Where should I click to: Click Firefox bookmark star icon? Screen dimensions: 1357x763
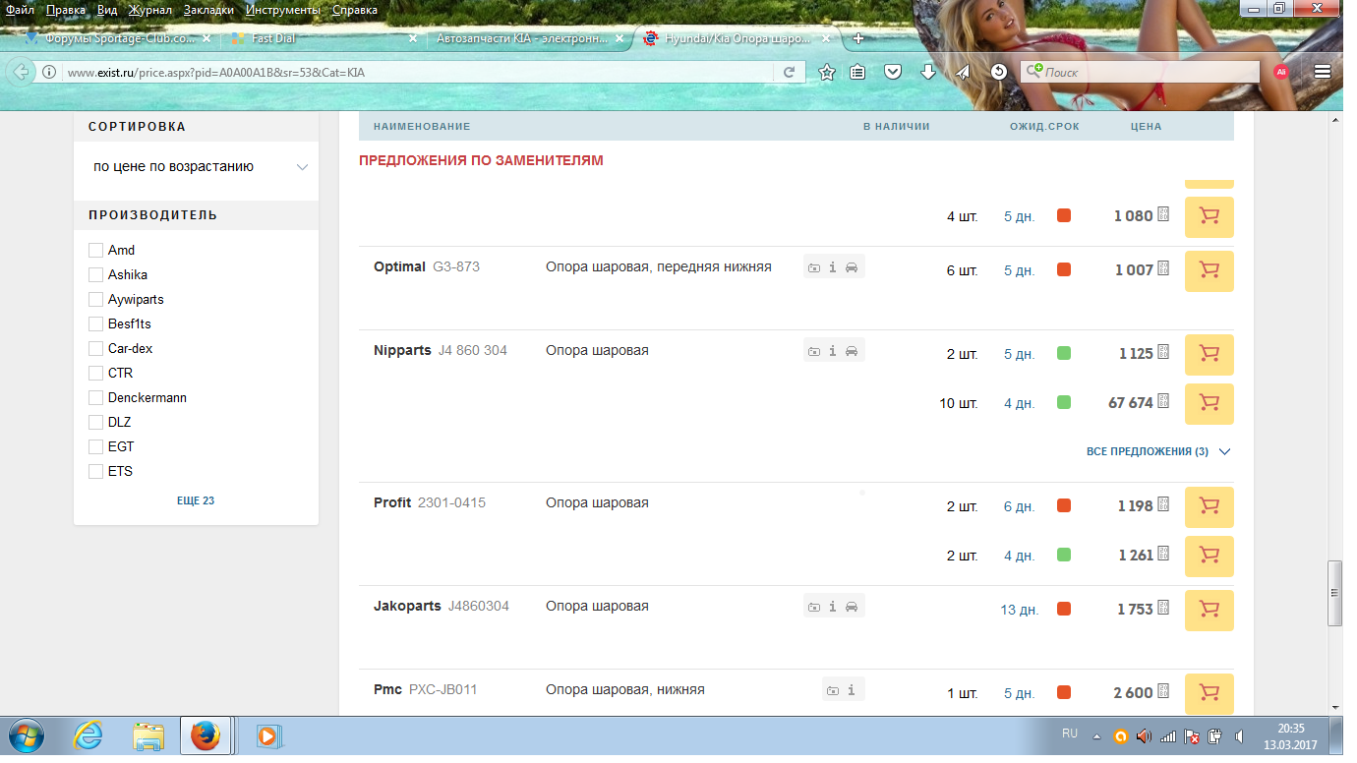(x=827, y=72)
